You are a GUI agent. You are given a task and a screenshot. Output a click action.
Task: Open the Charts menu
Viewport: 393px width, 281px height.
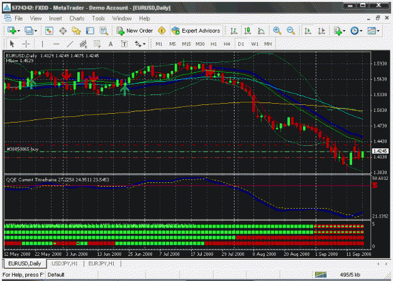click(77, 19)
